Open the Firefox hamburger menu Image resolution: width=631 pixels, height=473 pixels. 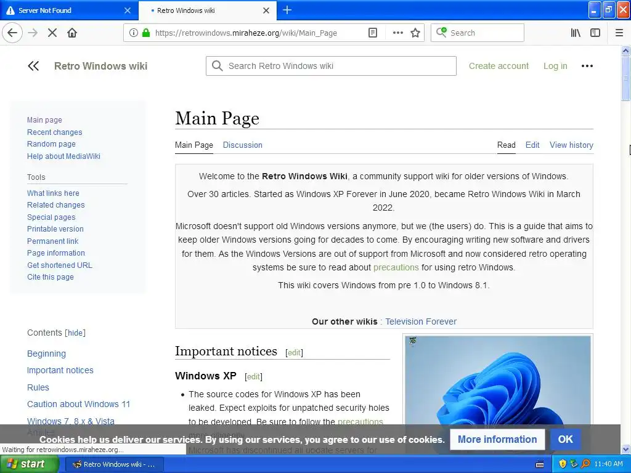point(619,33)
